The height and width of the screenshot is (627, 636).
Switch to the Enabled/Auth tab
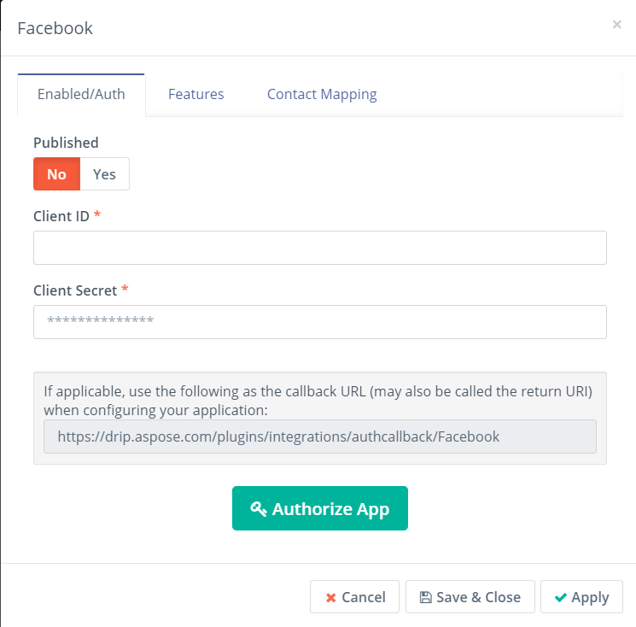coord(81,94)
